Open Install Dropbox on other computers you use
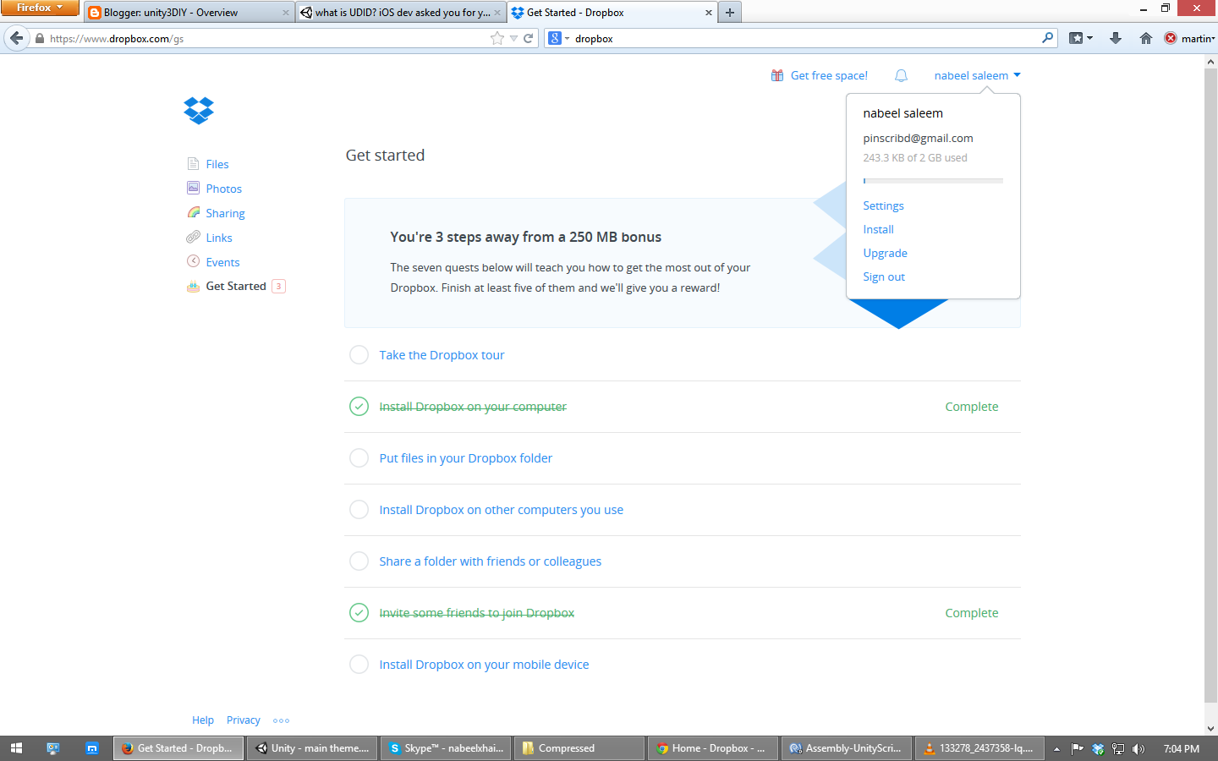 (x=501, y=510)
